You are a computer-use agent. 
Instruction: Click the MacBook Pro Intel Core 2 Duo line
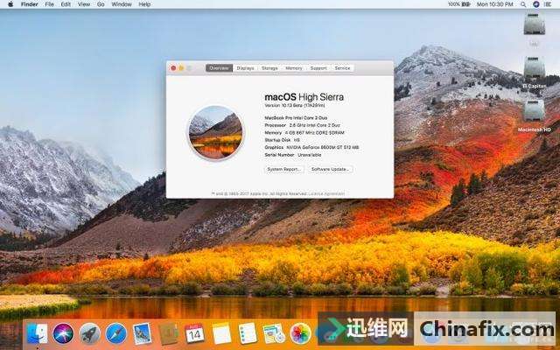[x=296, y=118]
